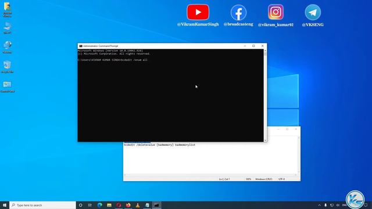
Task: Click the Microsoft Windows version line
Action: [x=110, y=51]
